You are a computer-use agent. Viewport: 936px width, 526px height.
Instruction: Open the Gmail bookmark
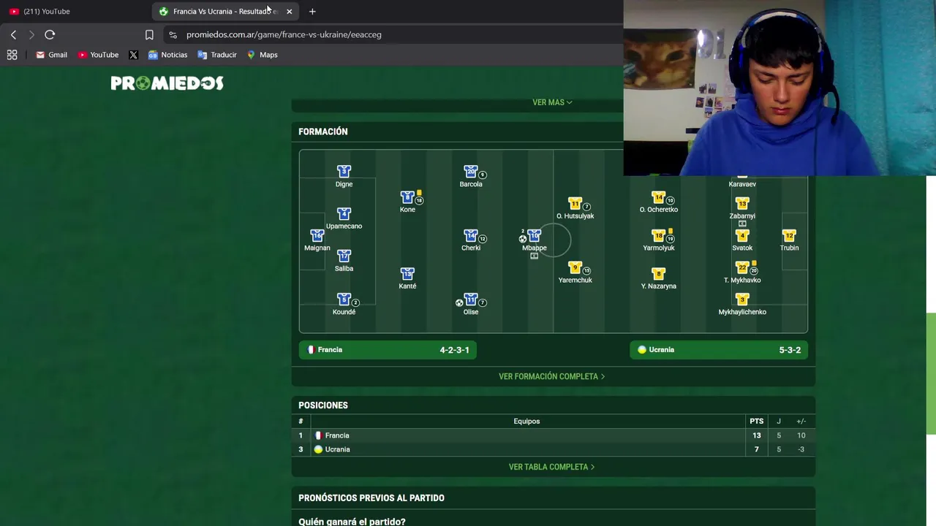coord(51,55)
